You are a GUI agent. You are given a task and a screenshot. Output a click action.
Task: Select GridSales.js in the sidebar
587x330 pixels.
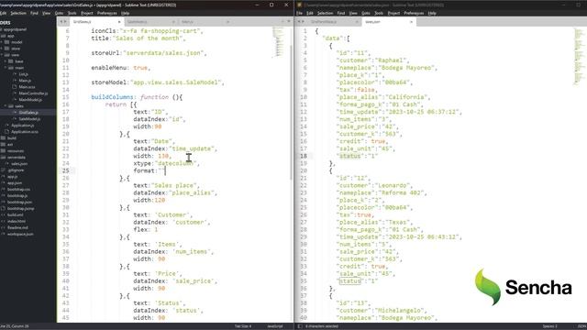(28, 113)
